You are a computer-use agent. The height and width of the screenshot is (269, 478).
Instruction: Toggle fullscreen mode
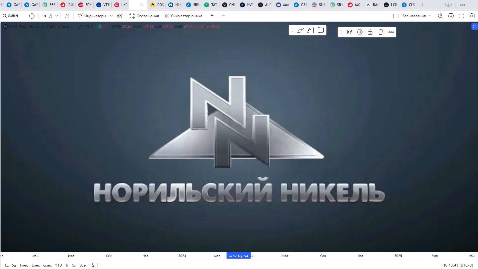[x=461, y=16]
